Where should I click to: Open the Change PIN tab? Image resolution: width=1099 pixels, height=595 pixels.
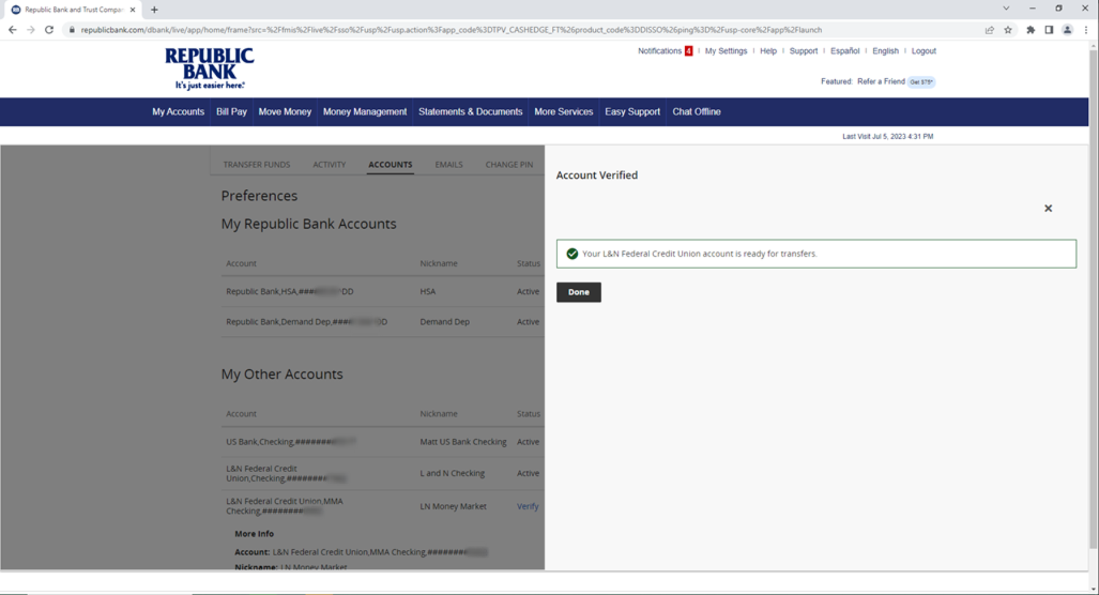click(x=509, y=164)
